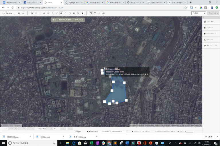Bookmark this page with star icon
This screenshot has width=220, height=146.
pos(186,7)
